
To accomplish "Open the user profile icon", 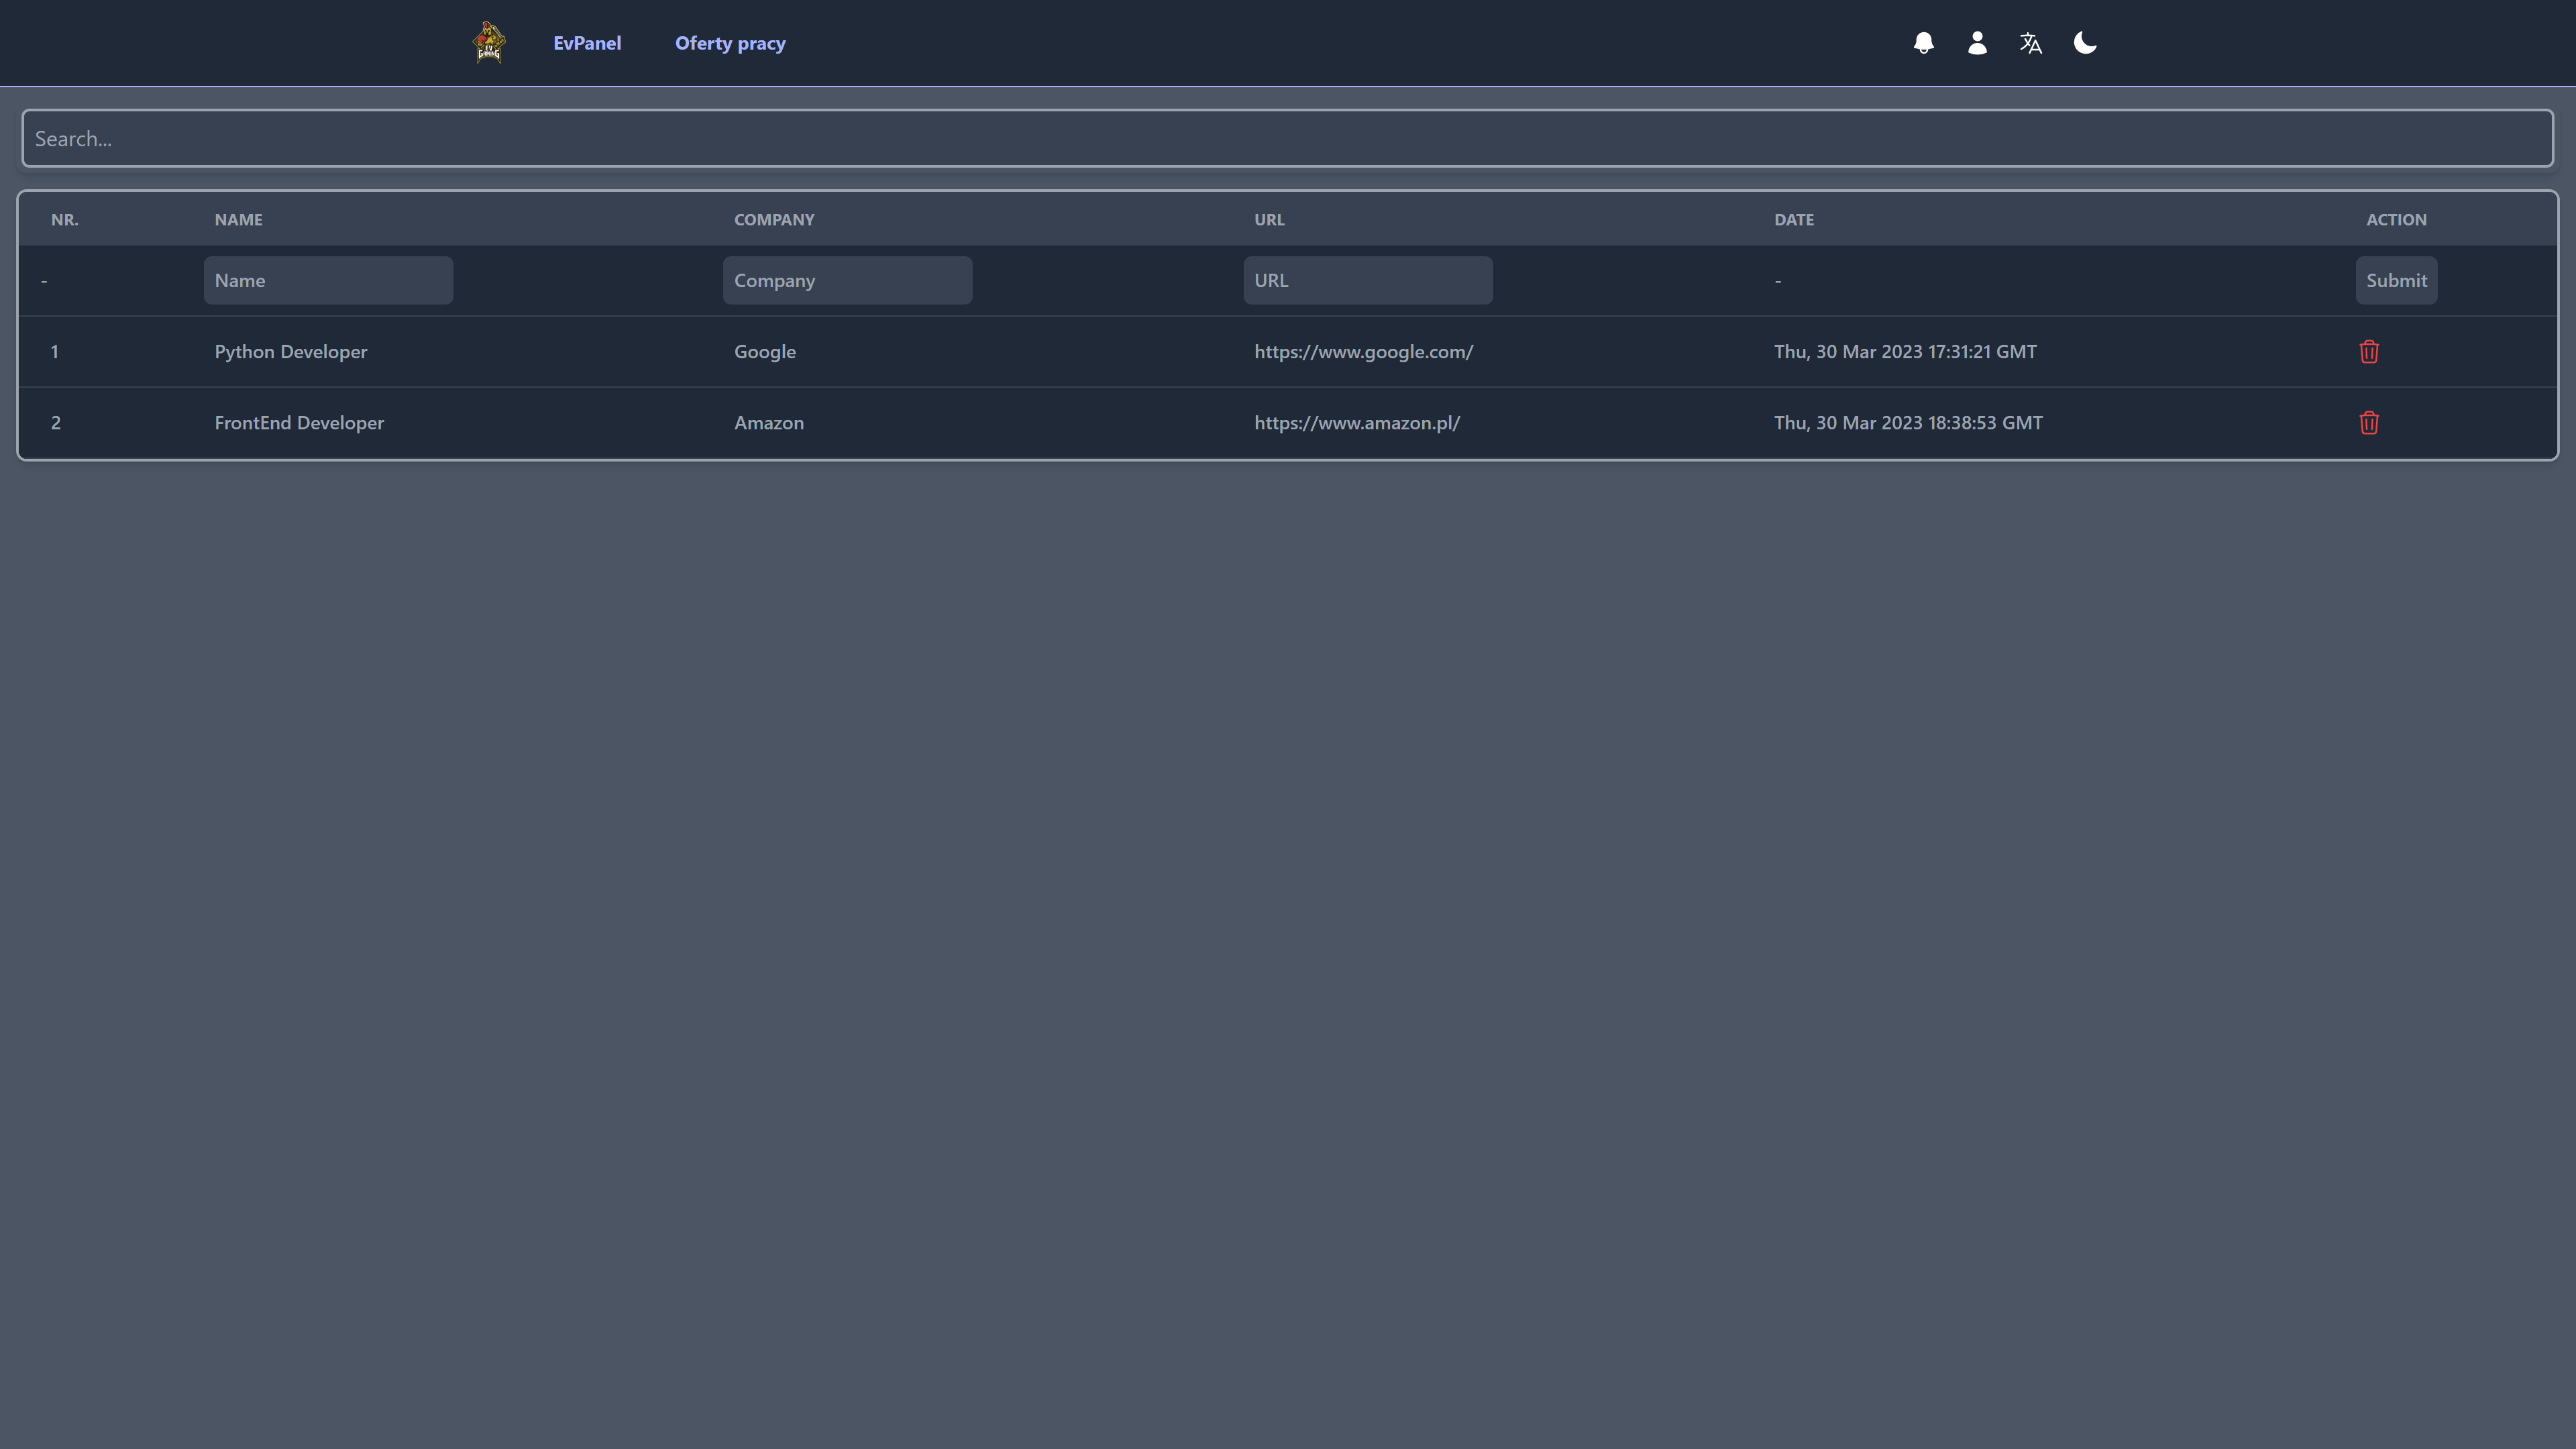I will tap(1977, 43).
